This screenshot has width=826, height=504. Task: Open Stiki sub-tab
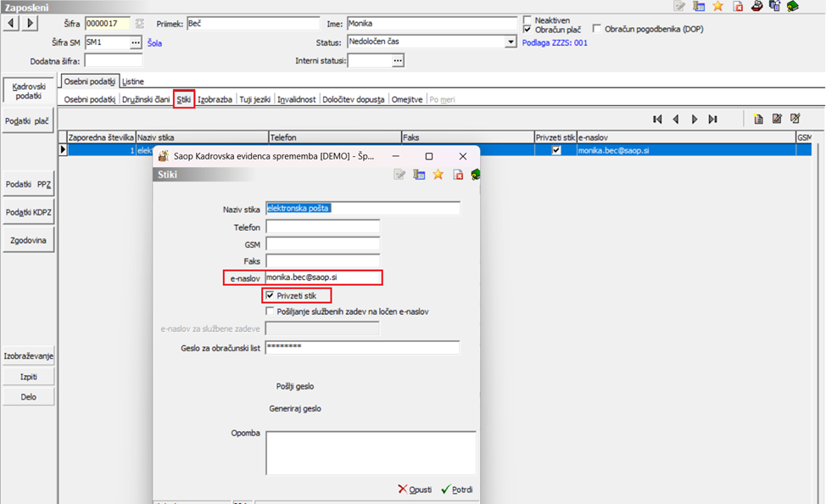pos(184,99)
